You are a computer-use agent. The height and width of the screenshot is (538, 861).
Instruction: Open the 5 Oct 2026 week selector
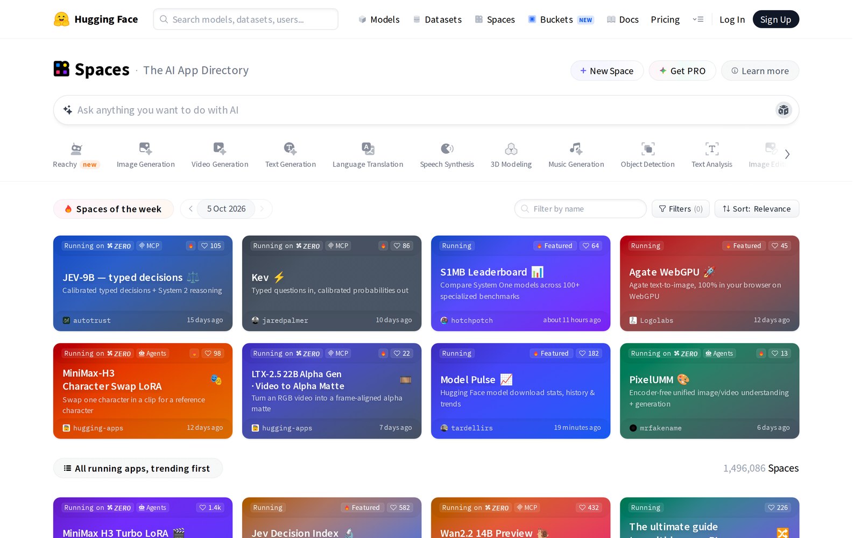[x=226, y=209]
